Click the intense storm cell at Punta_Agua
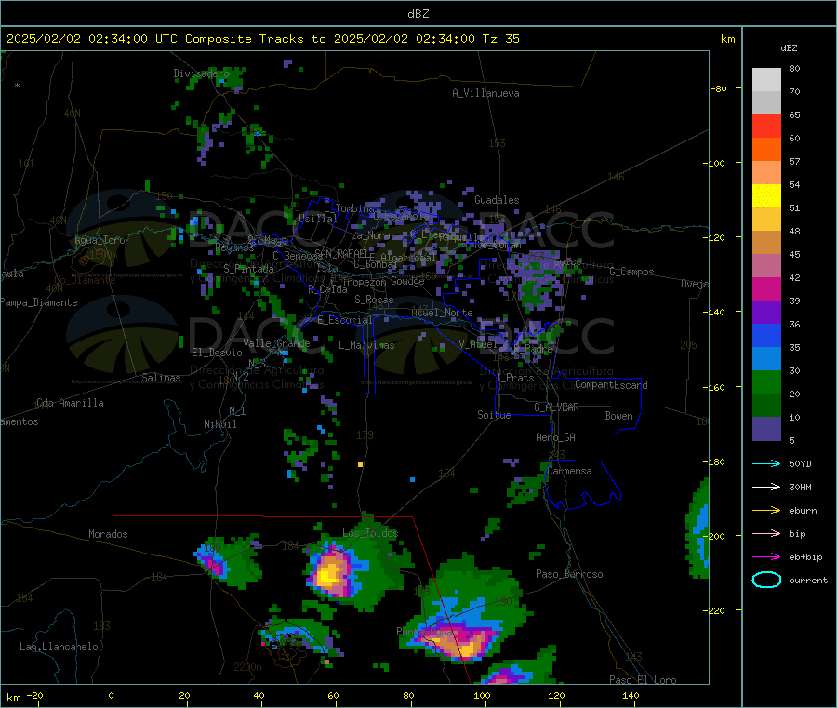 pyautogui.click(x=458, y=642)
